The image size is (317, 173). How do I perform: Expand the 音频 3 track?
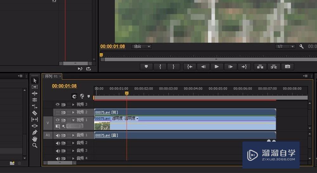[74, 151]
